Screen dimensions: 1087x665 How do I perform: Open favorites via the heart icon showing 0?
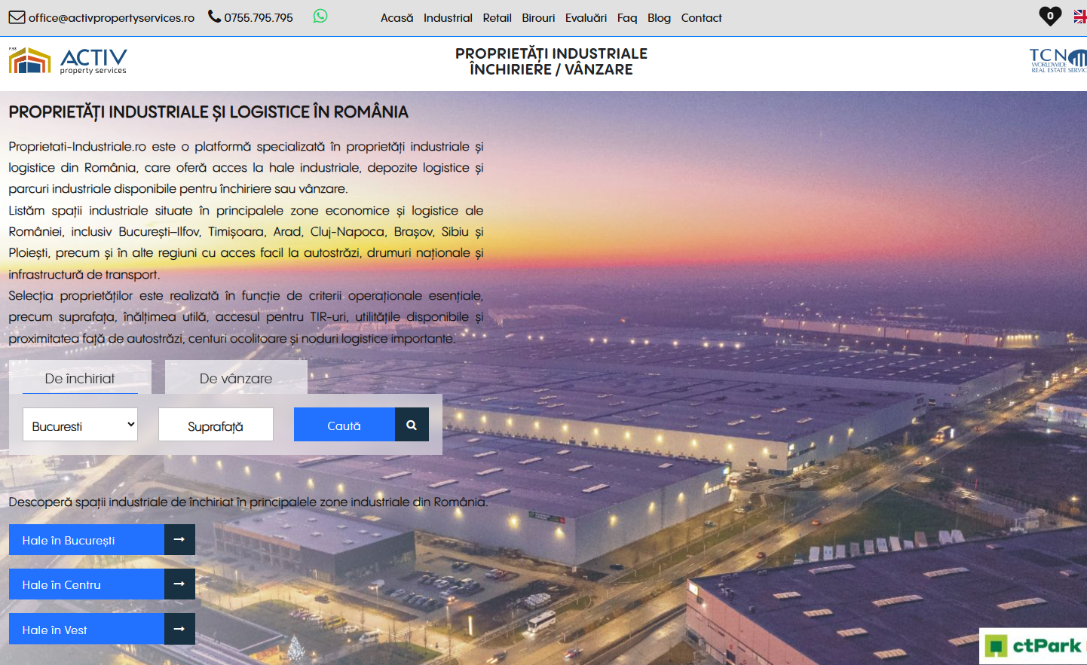pyautogui.click(x=1049, y=16)
